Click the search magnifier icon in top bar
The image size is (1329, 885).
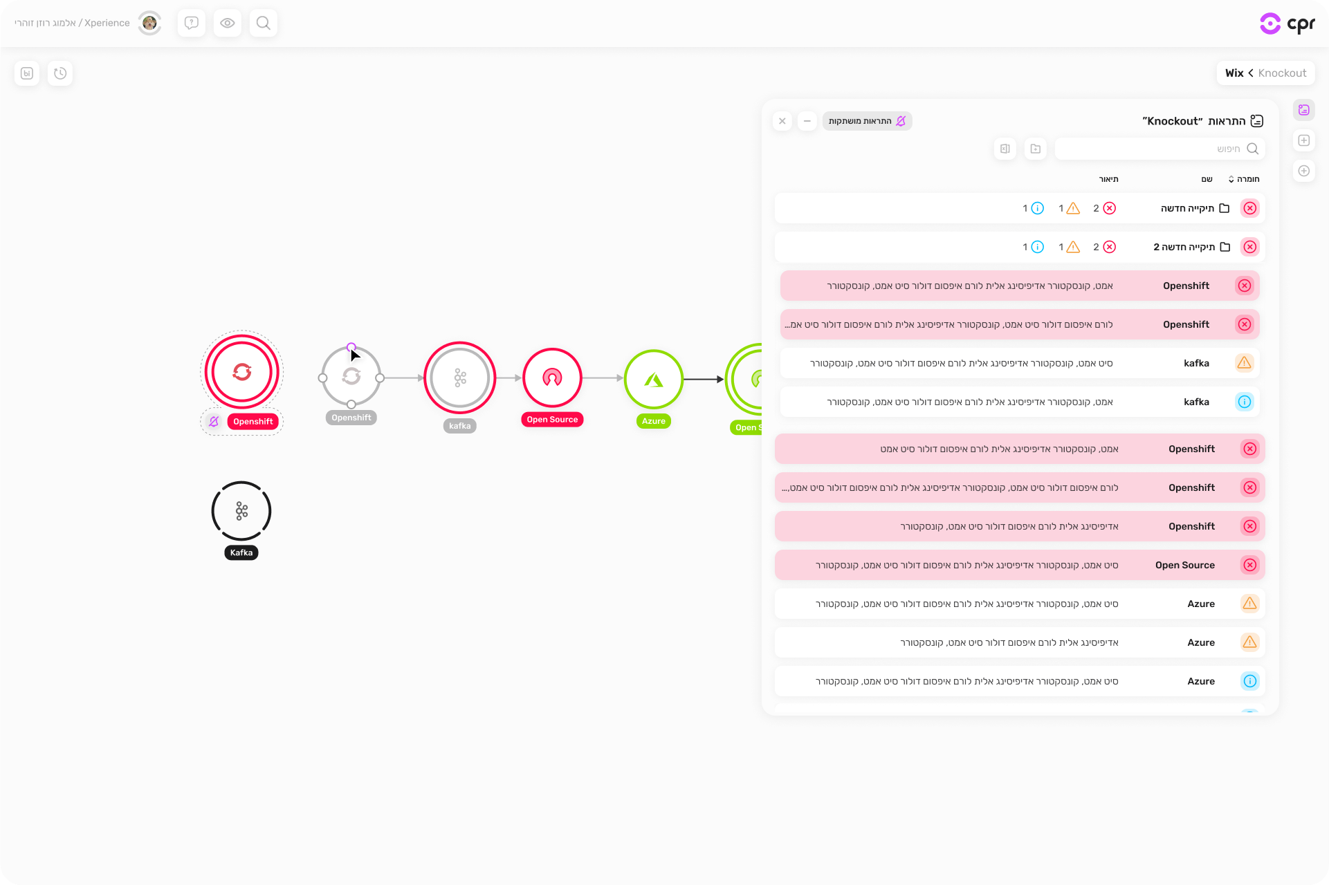(x=263, y=23)
